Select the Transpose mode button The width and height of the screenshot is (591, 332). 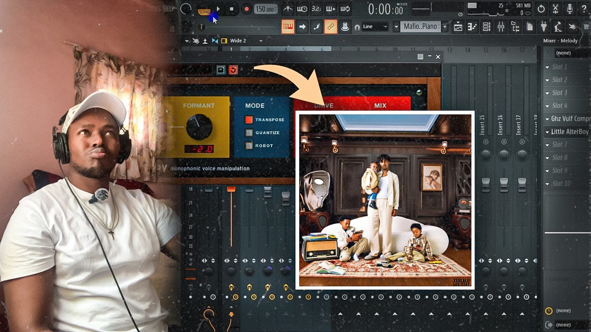tap(249, 120)
